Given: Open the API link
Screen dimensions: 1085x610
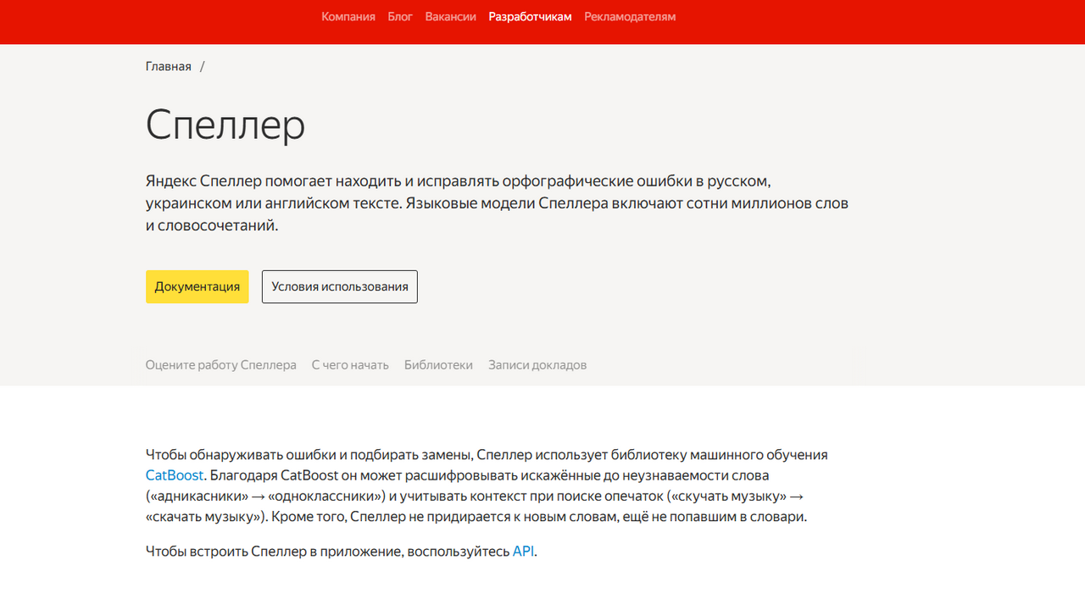Looking at the screenshot, I should click(523, 552).
